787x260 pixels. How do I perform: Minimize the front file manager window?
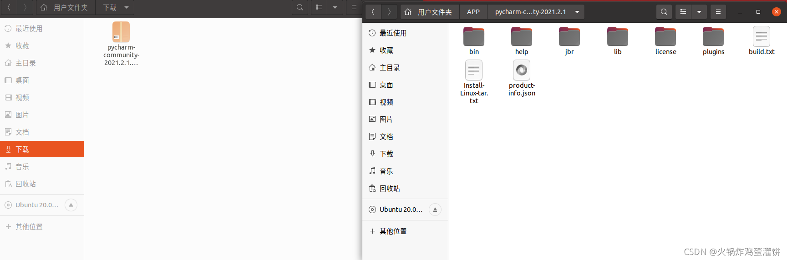pyautogui.click(x=740, y=12)
